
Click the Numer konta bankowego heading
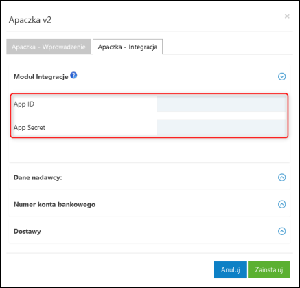click(54, 204)
